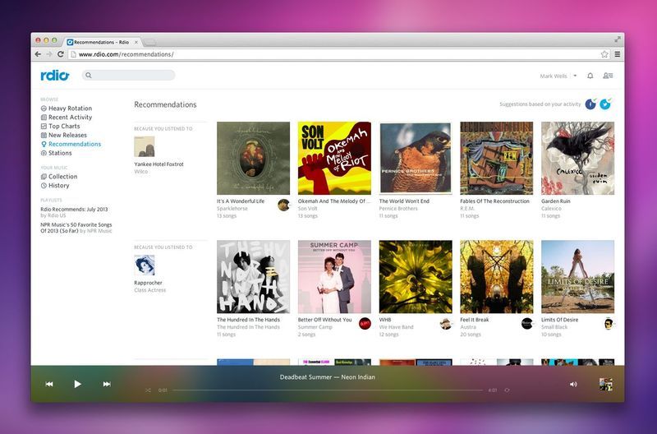Go back to the previous track

click(x=49, y=384)
